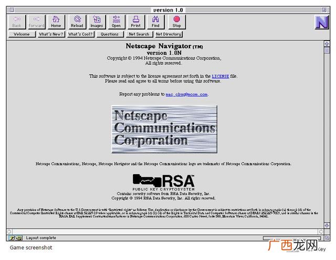Open the What's New? page button
The height and width of the screenshot is (260, 336).
pyautogui.click(x=51, y=34)
